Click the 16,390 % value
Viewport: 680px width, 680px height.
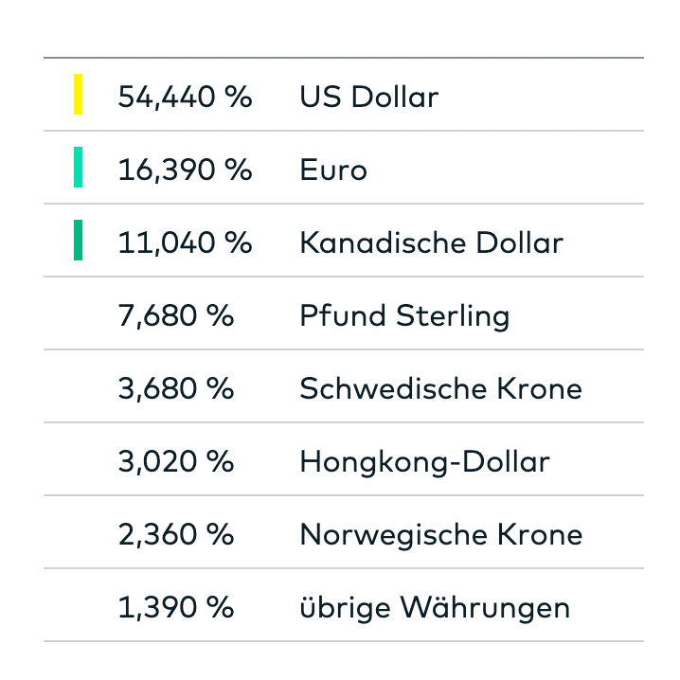[185, 170]
